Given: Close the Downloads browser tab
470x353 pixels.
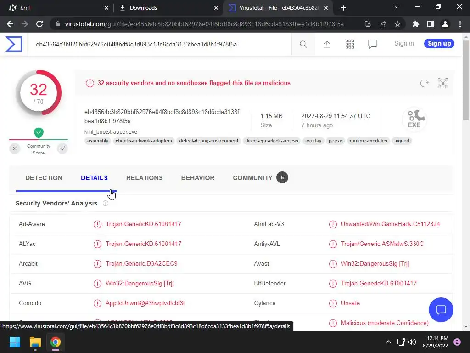Looking at the screenshot, I should click(216, 8).
